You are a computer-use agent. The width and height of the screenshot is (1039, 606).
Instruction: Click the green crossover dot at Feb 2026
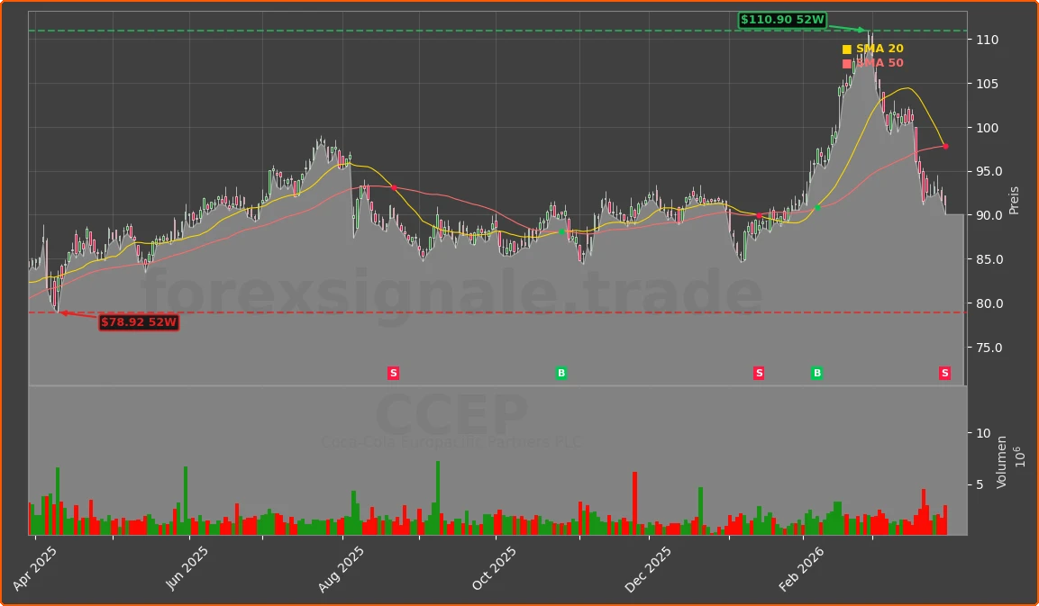click(x=817, y=208)
